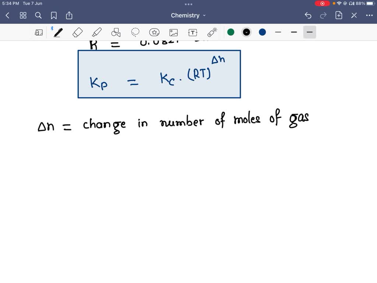The height and width of the screenshot is (283, 377).
Task: Bookmark the current page
Action: click(x=54, y=15)
